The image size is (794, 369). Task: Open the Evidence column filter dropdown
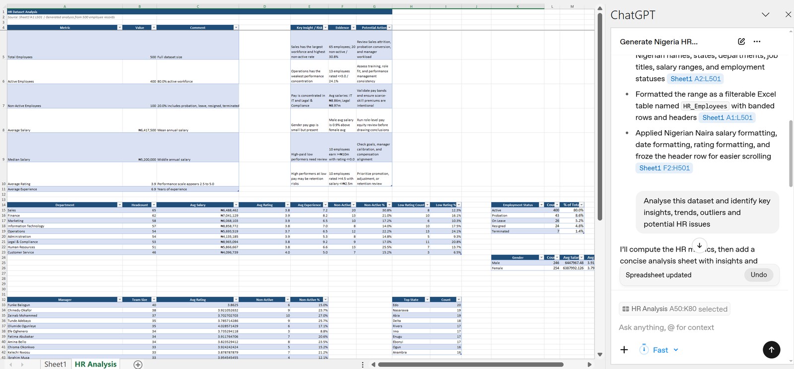coord(353,27)
